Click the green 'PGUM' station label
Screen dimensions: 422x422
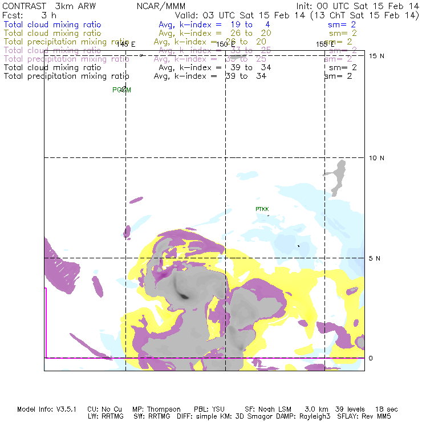121,90
